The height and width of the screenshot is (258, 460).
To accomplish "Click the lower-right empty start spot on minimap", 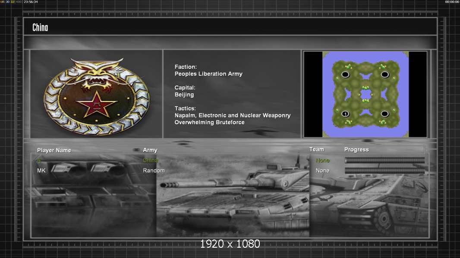I will pos(385,114).
